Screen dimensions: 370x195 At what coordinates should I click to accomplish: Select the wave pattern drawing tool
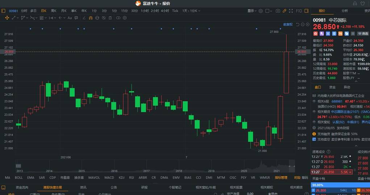coord(32,18)
